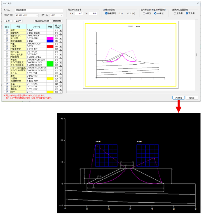
Task: Click layer name cell D-BGD-BNDR
Action: (x=37, y=33)
